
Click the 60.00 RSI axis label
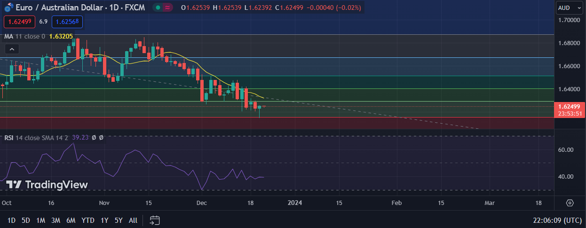[566, 150]
